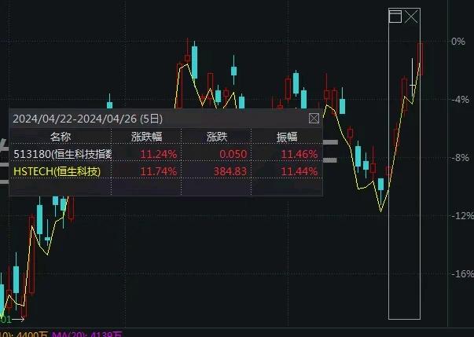The width and height of the screenshot is (474, 337).
Task: Click the 涨跌 column header
Action: (217, 137)
